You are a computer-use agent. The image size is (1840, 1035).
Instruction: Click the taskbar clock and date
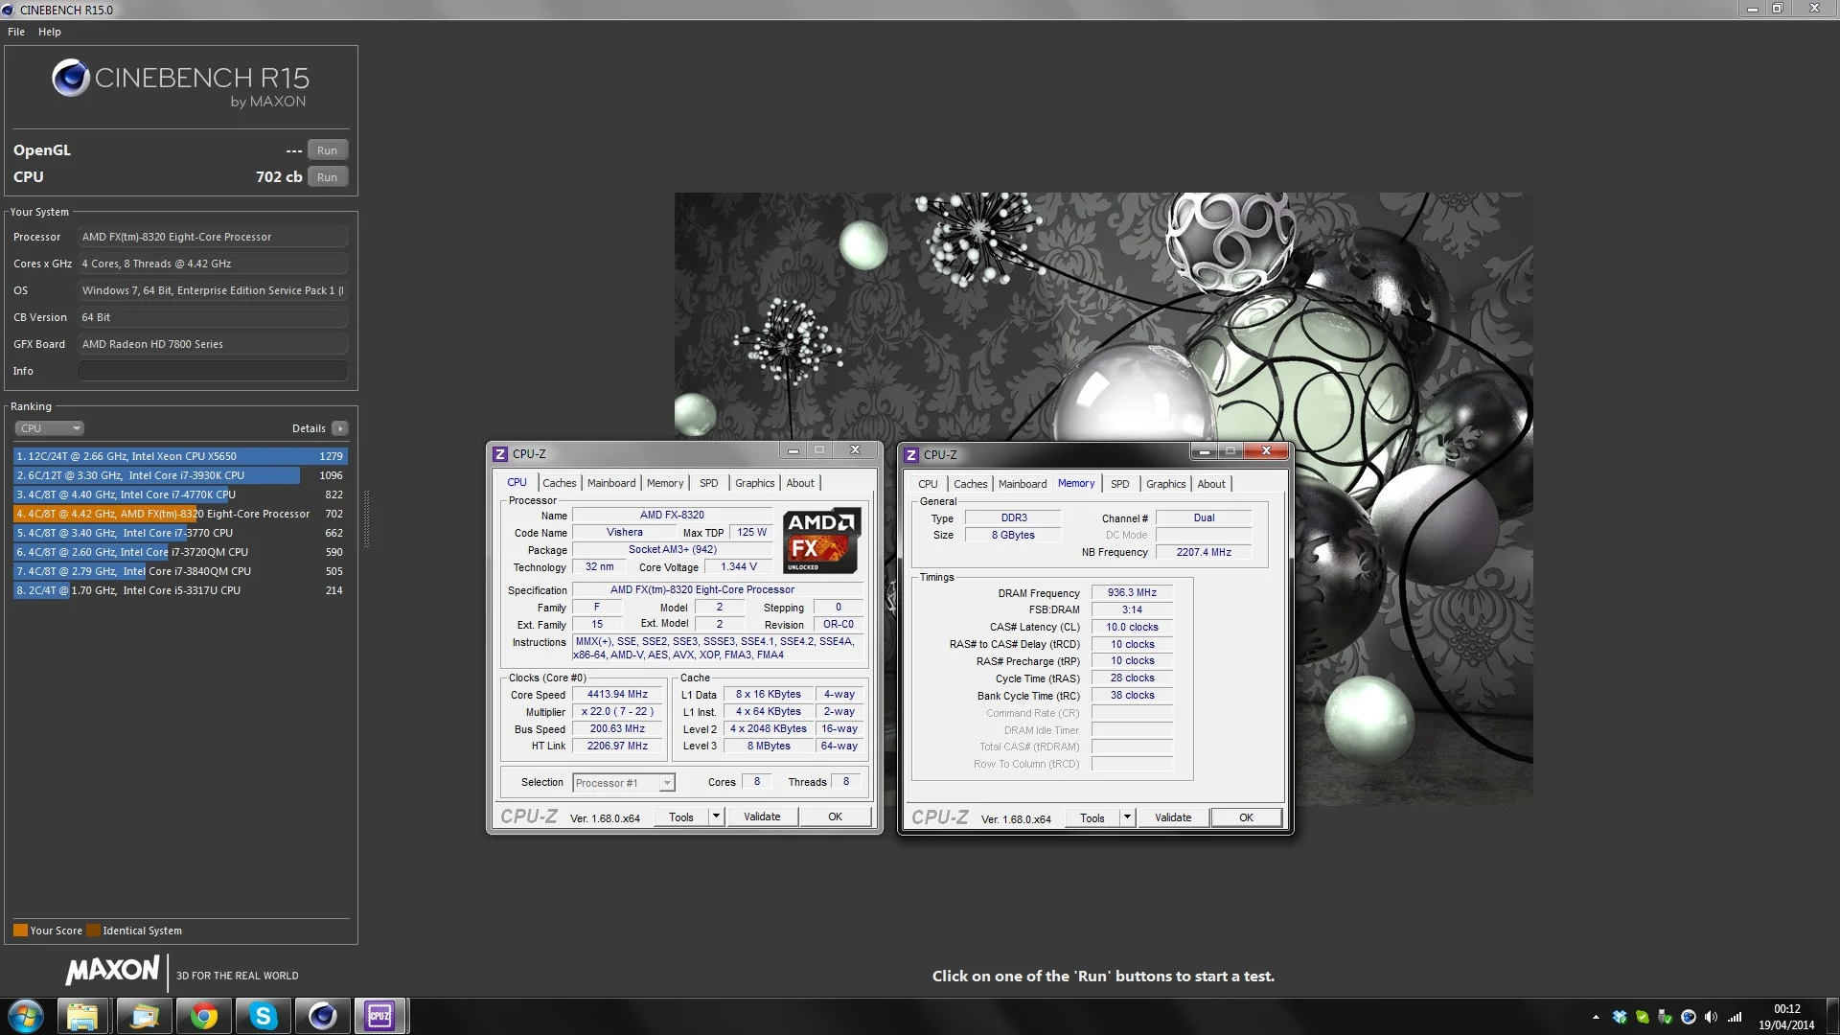(x=1786, y=1017)
